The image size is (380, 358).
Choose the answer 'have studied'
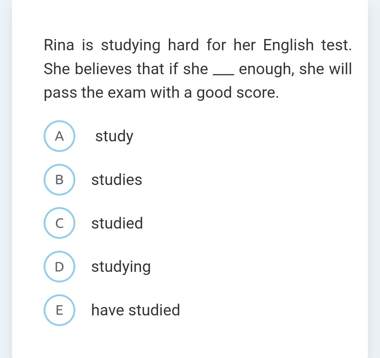click(135, 310)
